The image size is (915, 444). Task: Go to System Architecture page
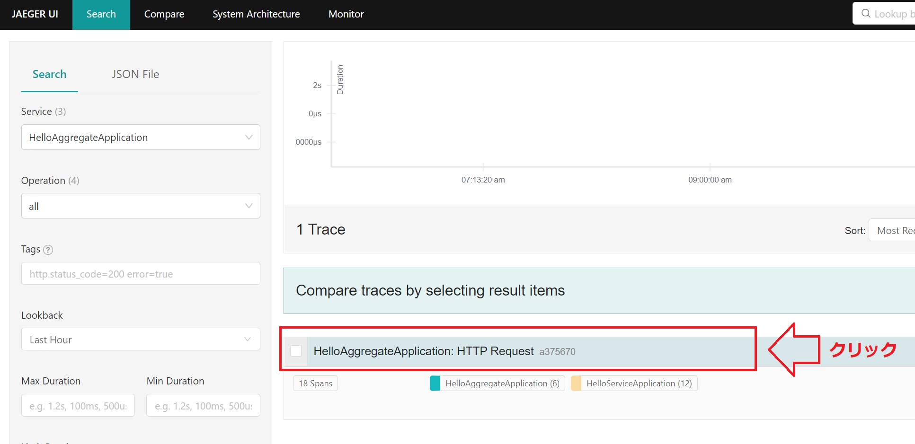(x=256, y=14)
